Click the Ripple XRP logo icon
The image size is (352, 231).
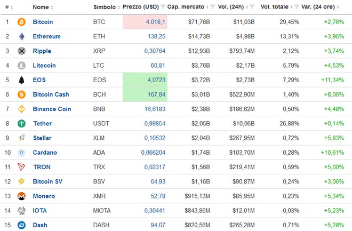point(22,51)
